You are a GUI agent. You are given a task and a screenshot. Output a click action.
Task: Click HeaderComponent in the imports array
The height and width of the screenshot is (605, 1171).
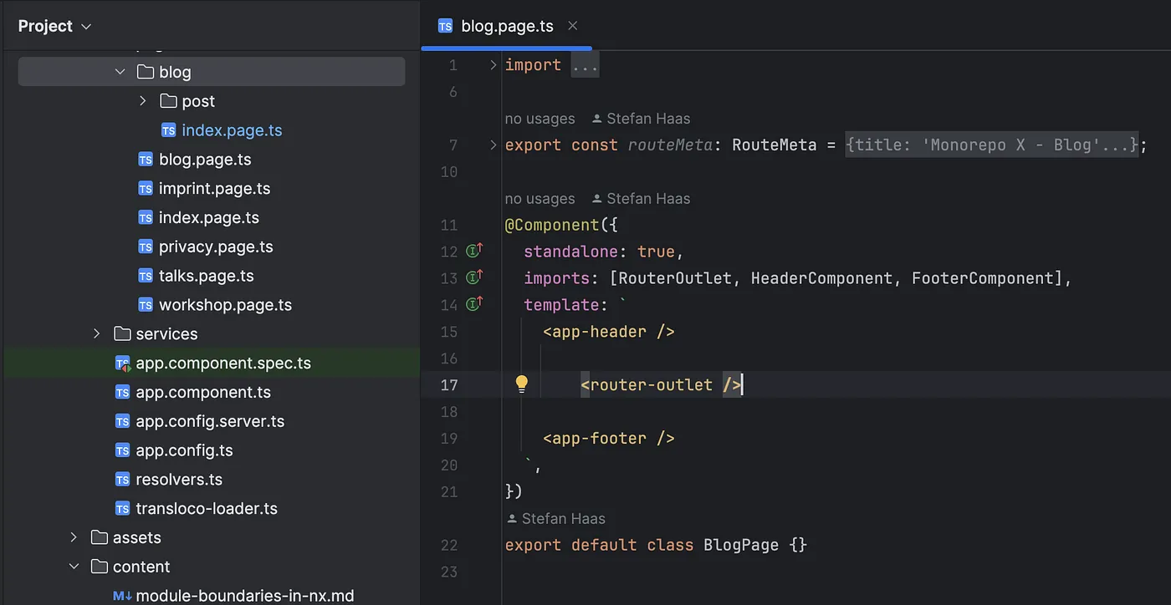click(821, 278)
